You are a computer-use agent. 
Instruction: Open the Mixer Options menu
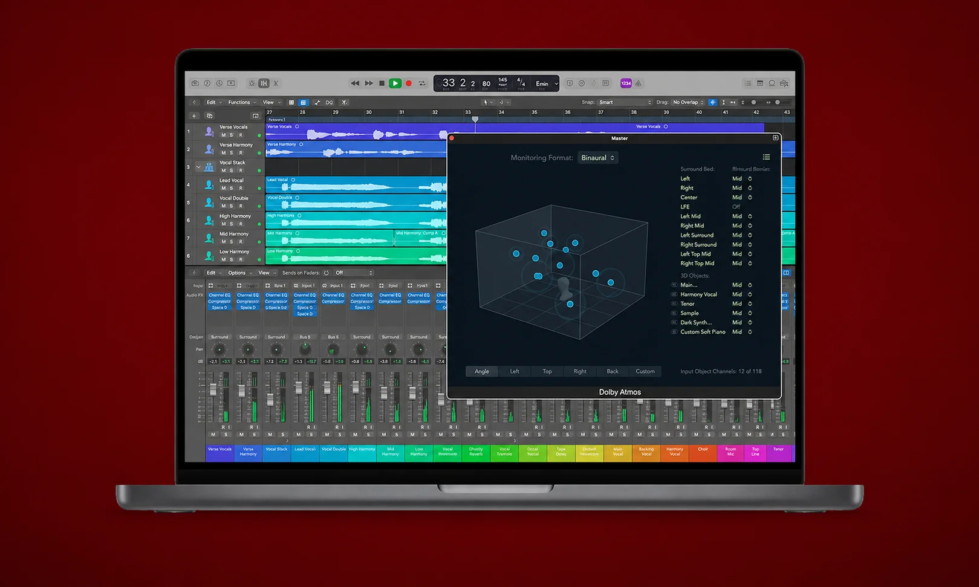[x=239, y=273]
